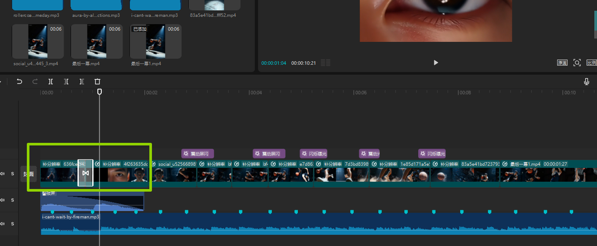
Task: Mute the main video track speaker
Action: click(3, 174)
